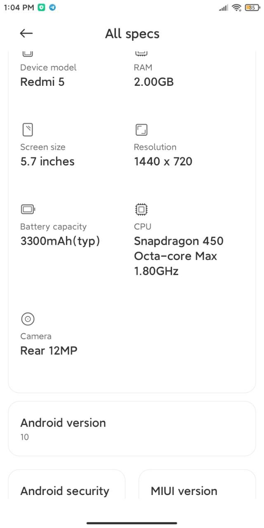The image size is (264, 528).
Task: Click the screen size phone icon
Action: pyautogui.click(x=27, y=130)
